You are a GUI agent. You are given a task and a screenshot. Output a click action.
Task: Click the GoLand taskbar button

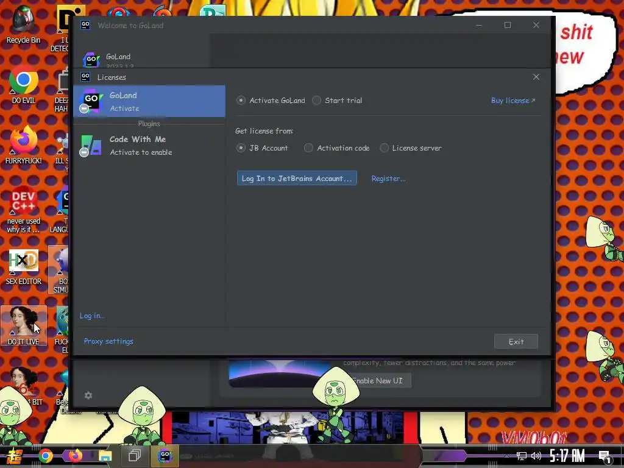[x=165, y=455]
